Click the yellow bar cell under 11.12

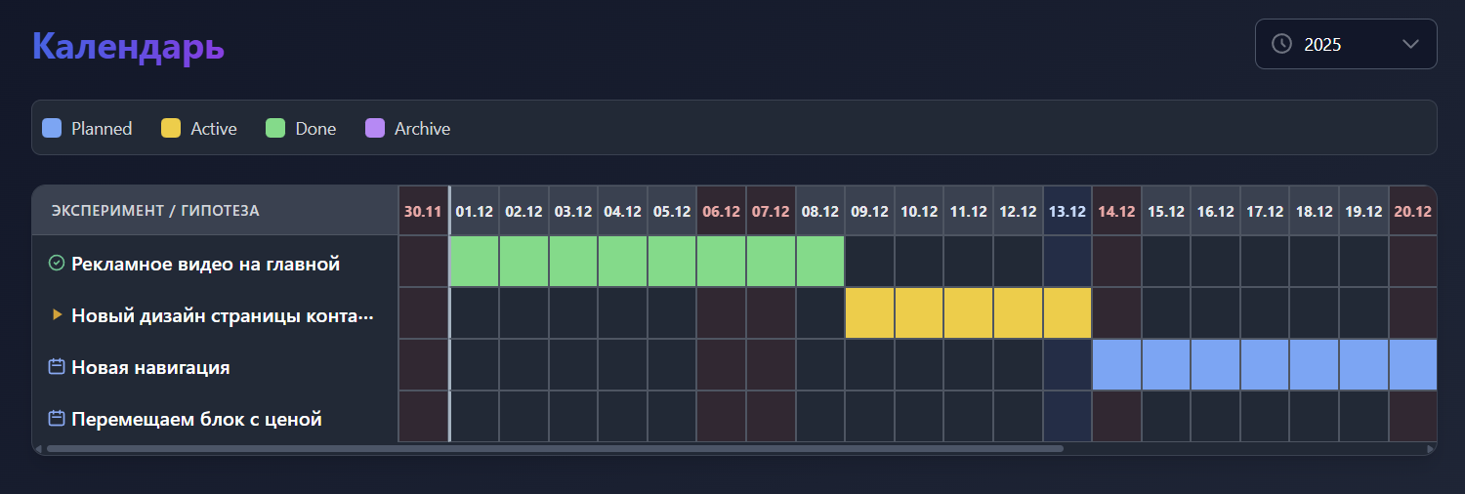click(968, 313)
